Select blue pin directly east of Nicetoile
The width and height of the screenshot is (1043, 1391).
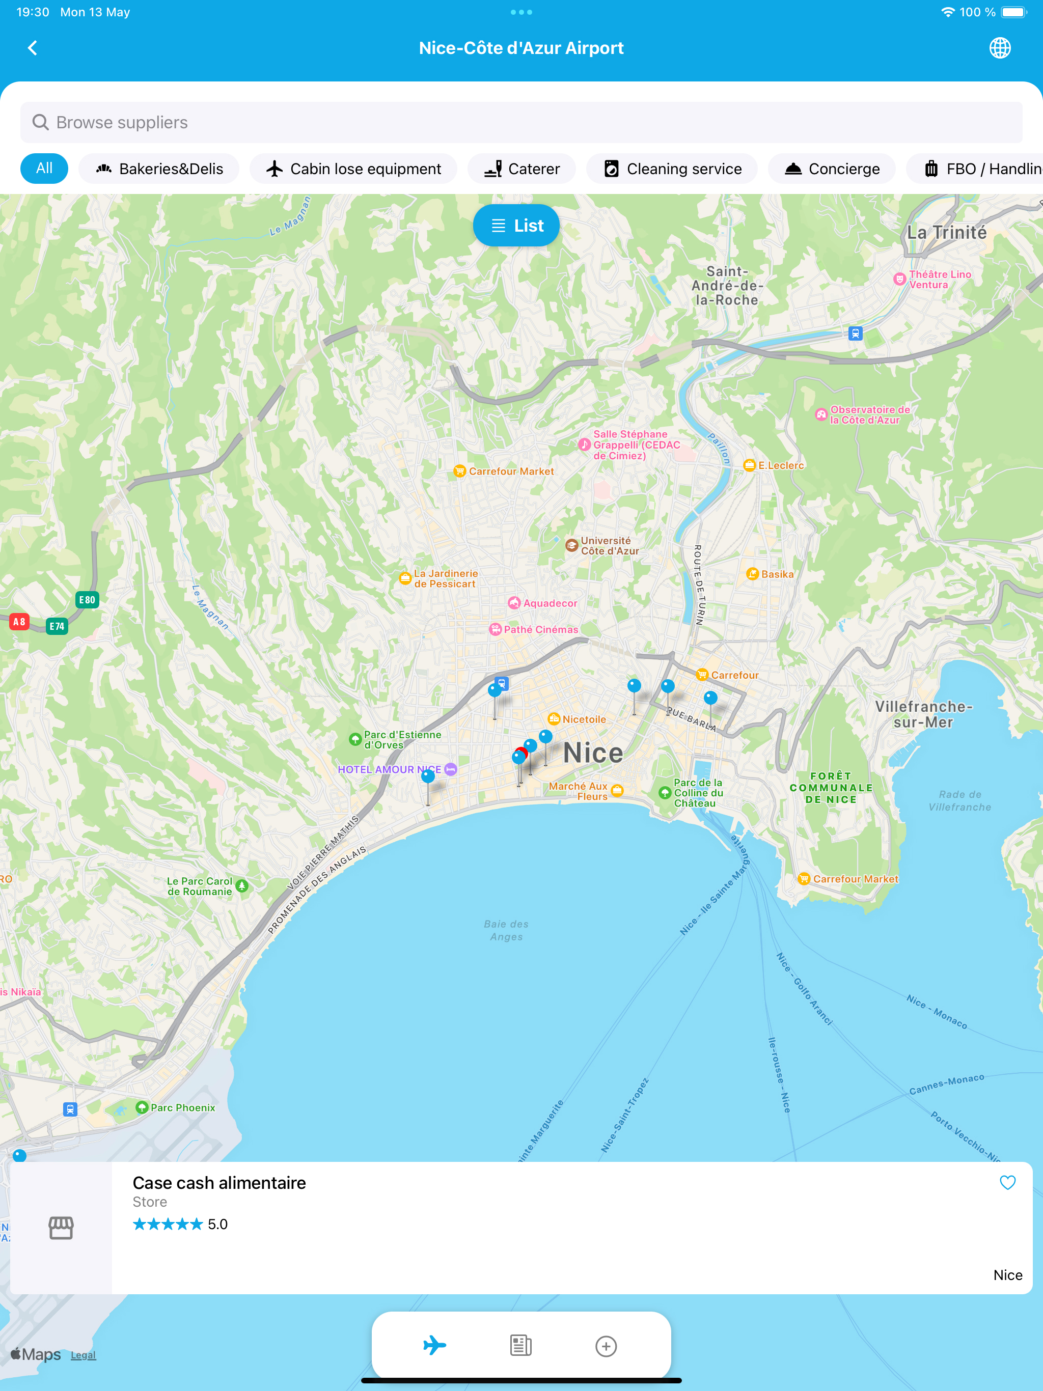(634, 685)
